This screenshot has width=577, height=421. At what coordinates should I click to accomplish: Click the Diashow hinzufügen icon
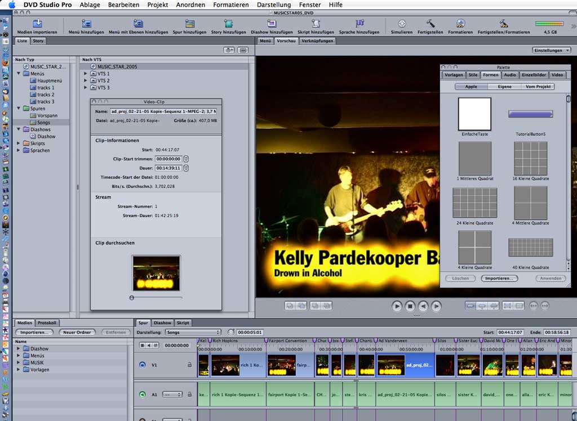point(272,24)
